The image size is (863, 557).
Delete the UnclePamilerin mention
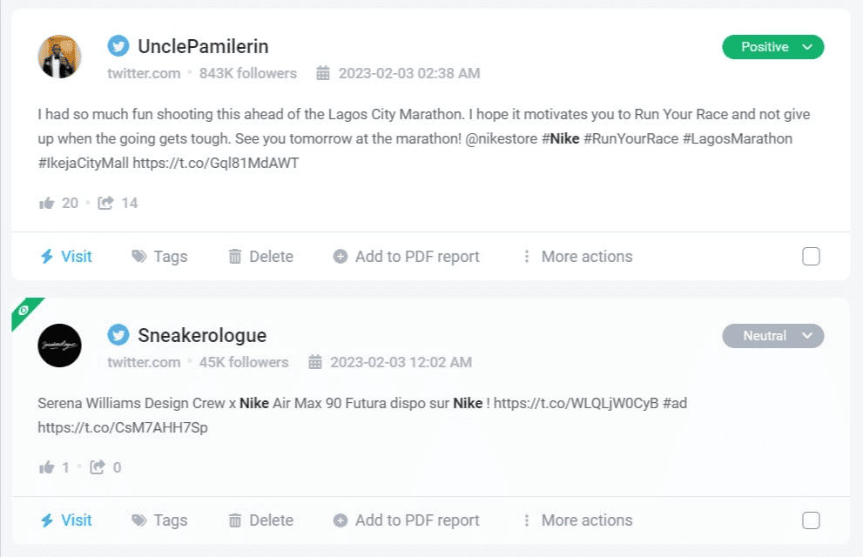click(261, 256)
